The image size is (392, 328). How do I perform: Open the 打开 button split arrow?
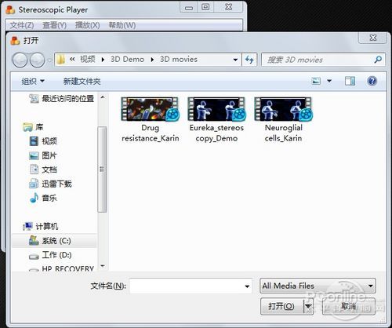(308, 306)
